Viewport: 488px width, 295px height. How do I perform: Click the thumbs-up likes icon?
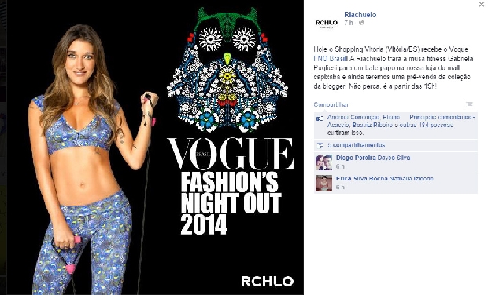tap(320, 118)
